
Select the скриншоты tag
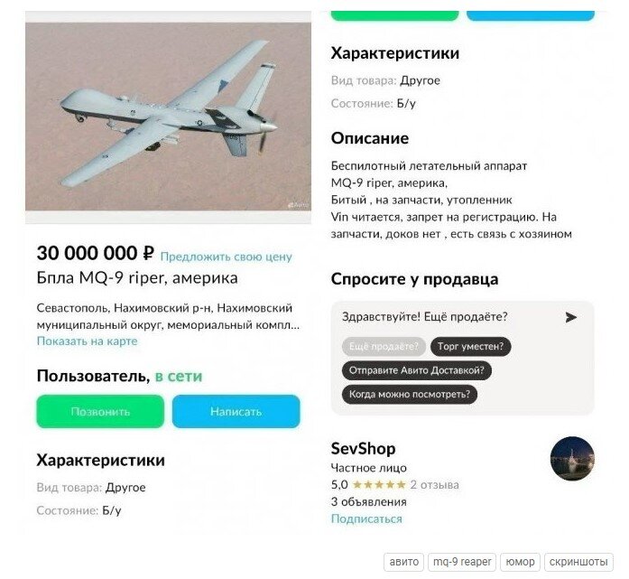click(578, 562)
